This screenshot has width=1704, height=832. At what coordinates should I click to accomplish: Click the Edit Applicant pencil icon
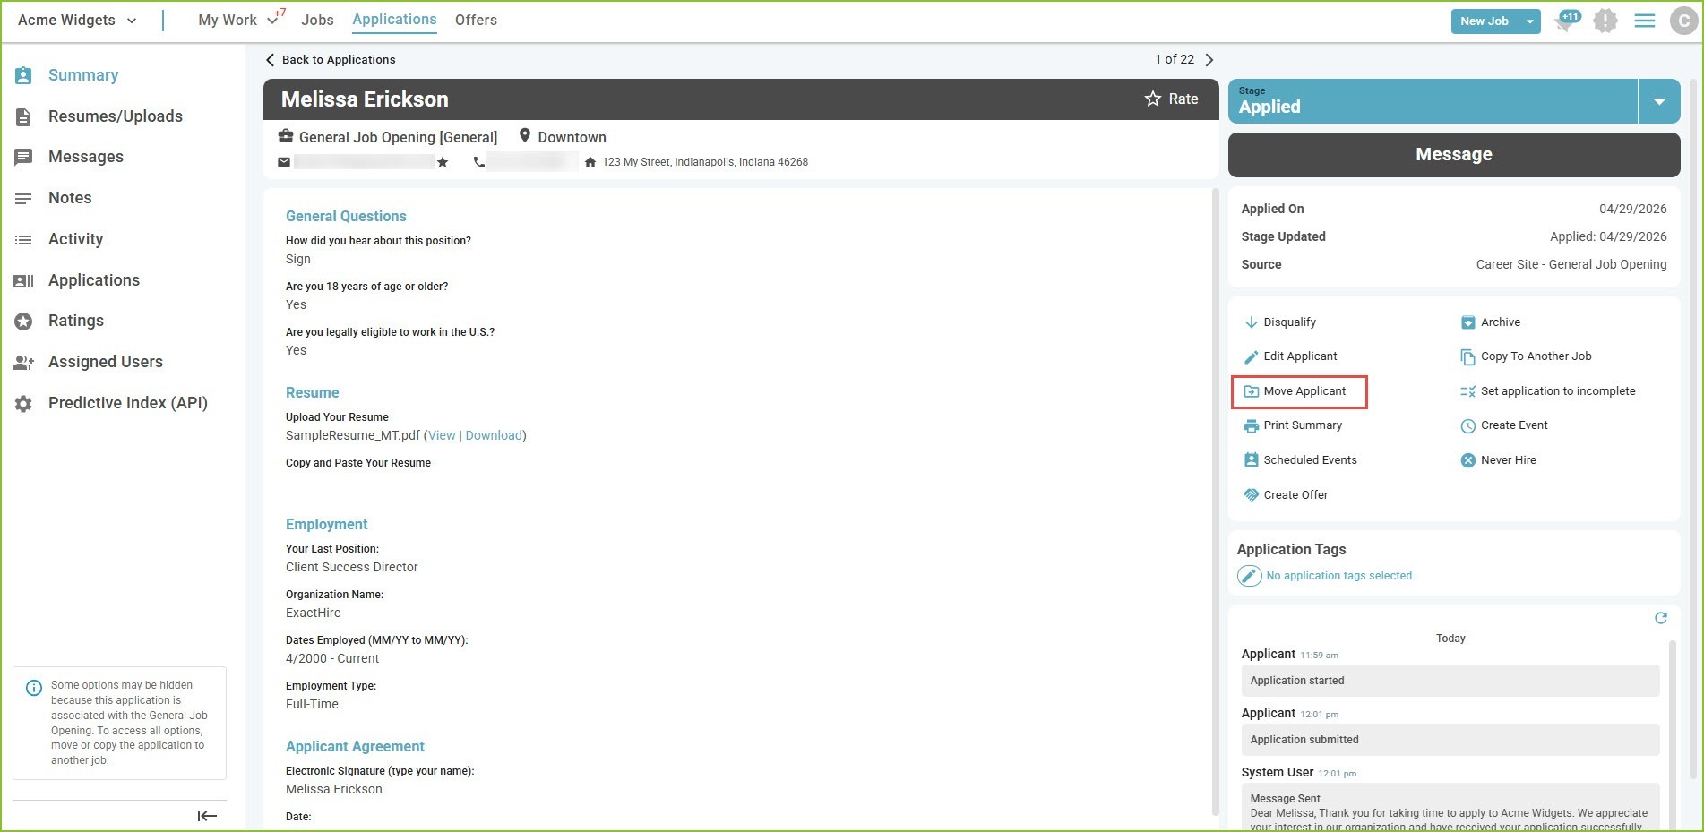point(1251,357)
